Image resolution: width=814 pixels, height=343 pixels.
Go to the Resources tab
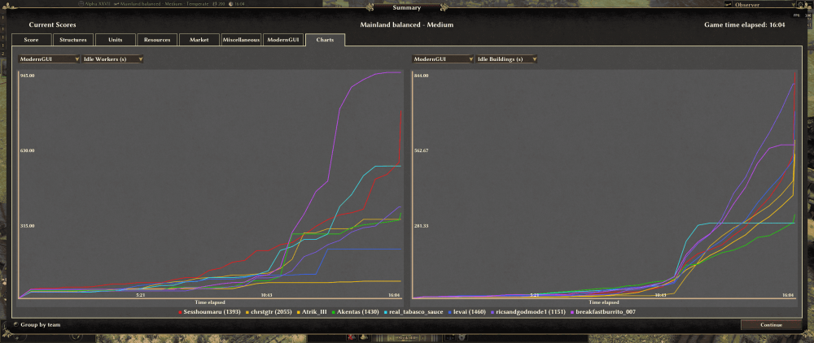[157, 40]
